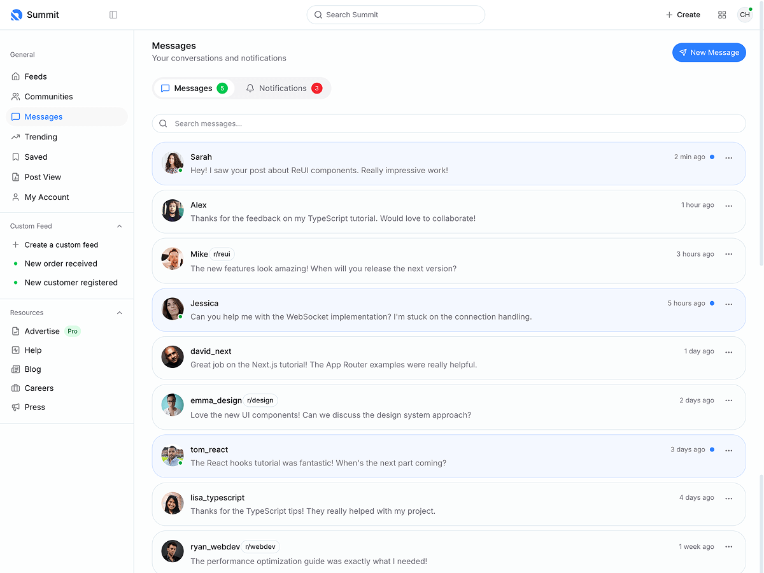
Task: Start a New Message
Action: pyautogui.click(x=709, y=52)
